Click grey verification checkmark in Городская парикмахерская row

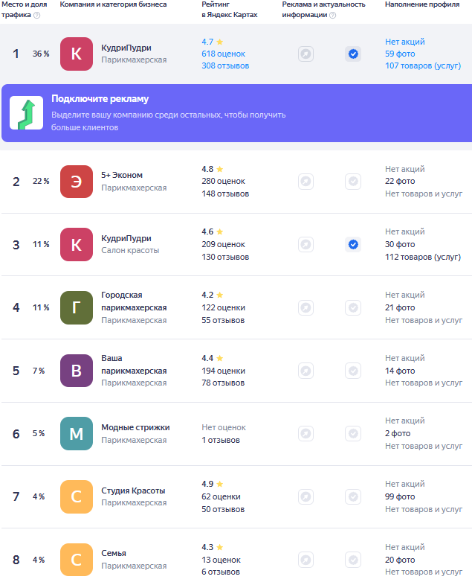tap(353, 307)
